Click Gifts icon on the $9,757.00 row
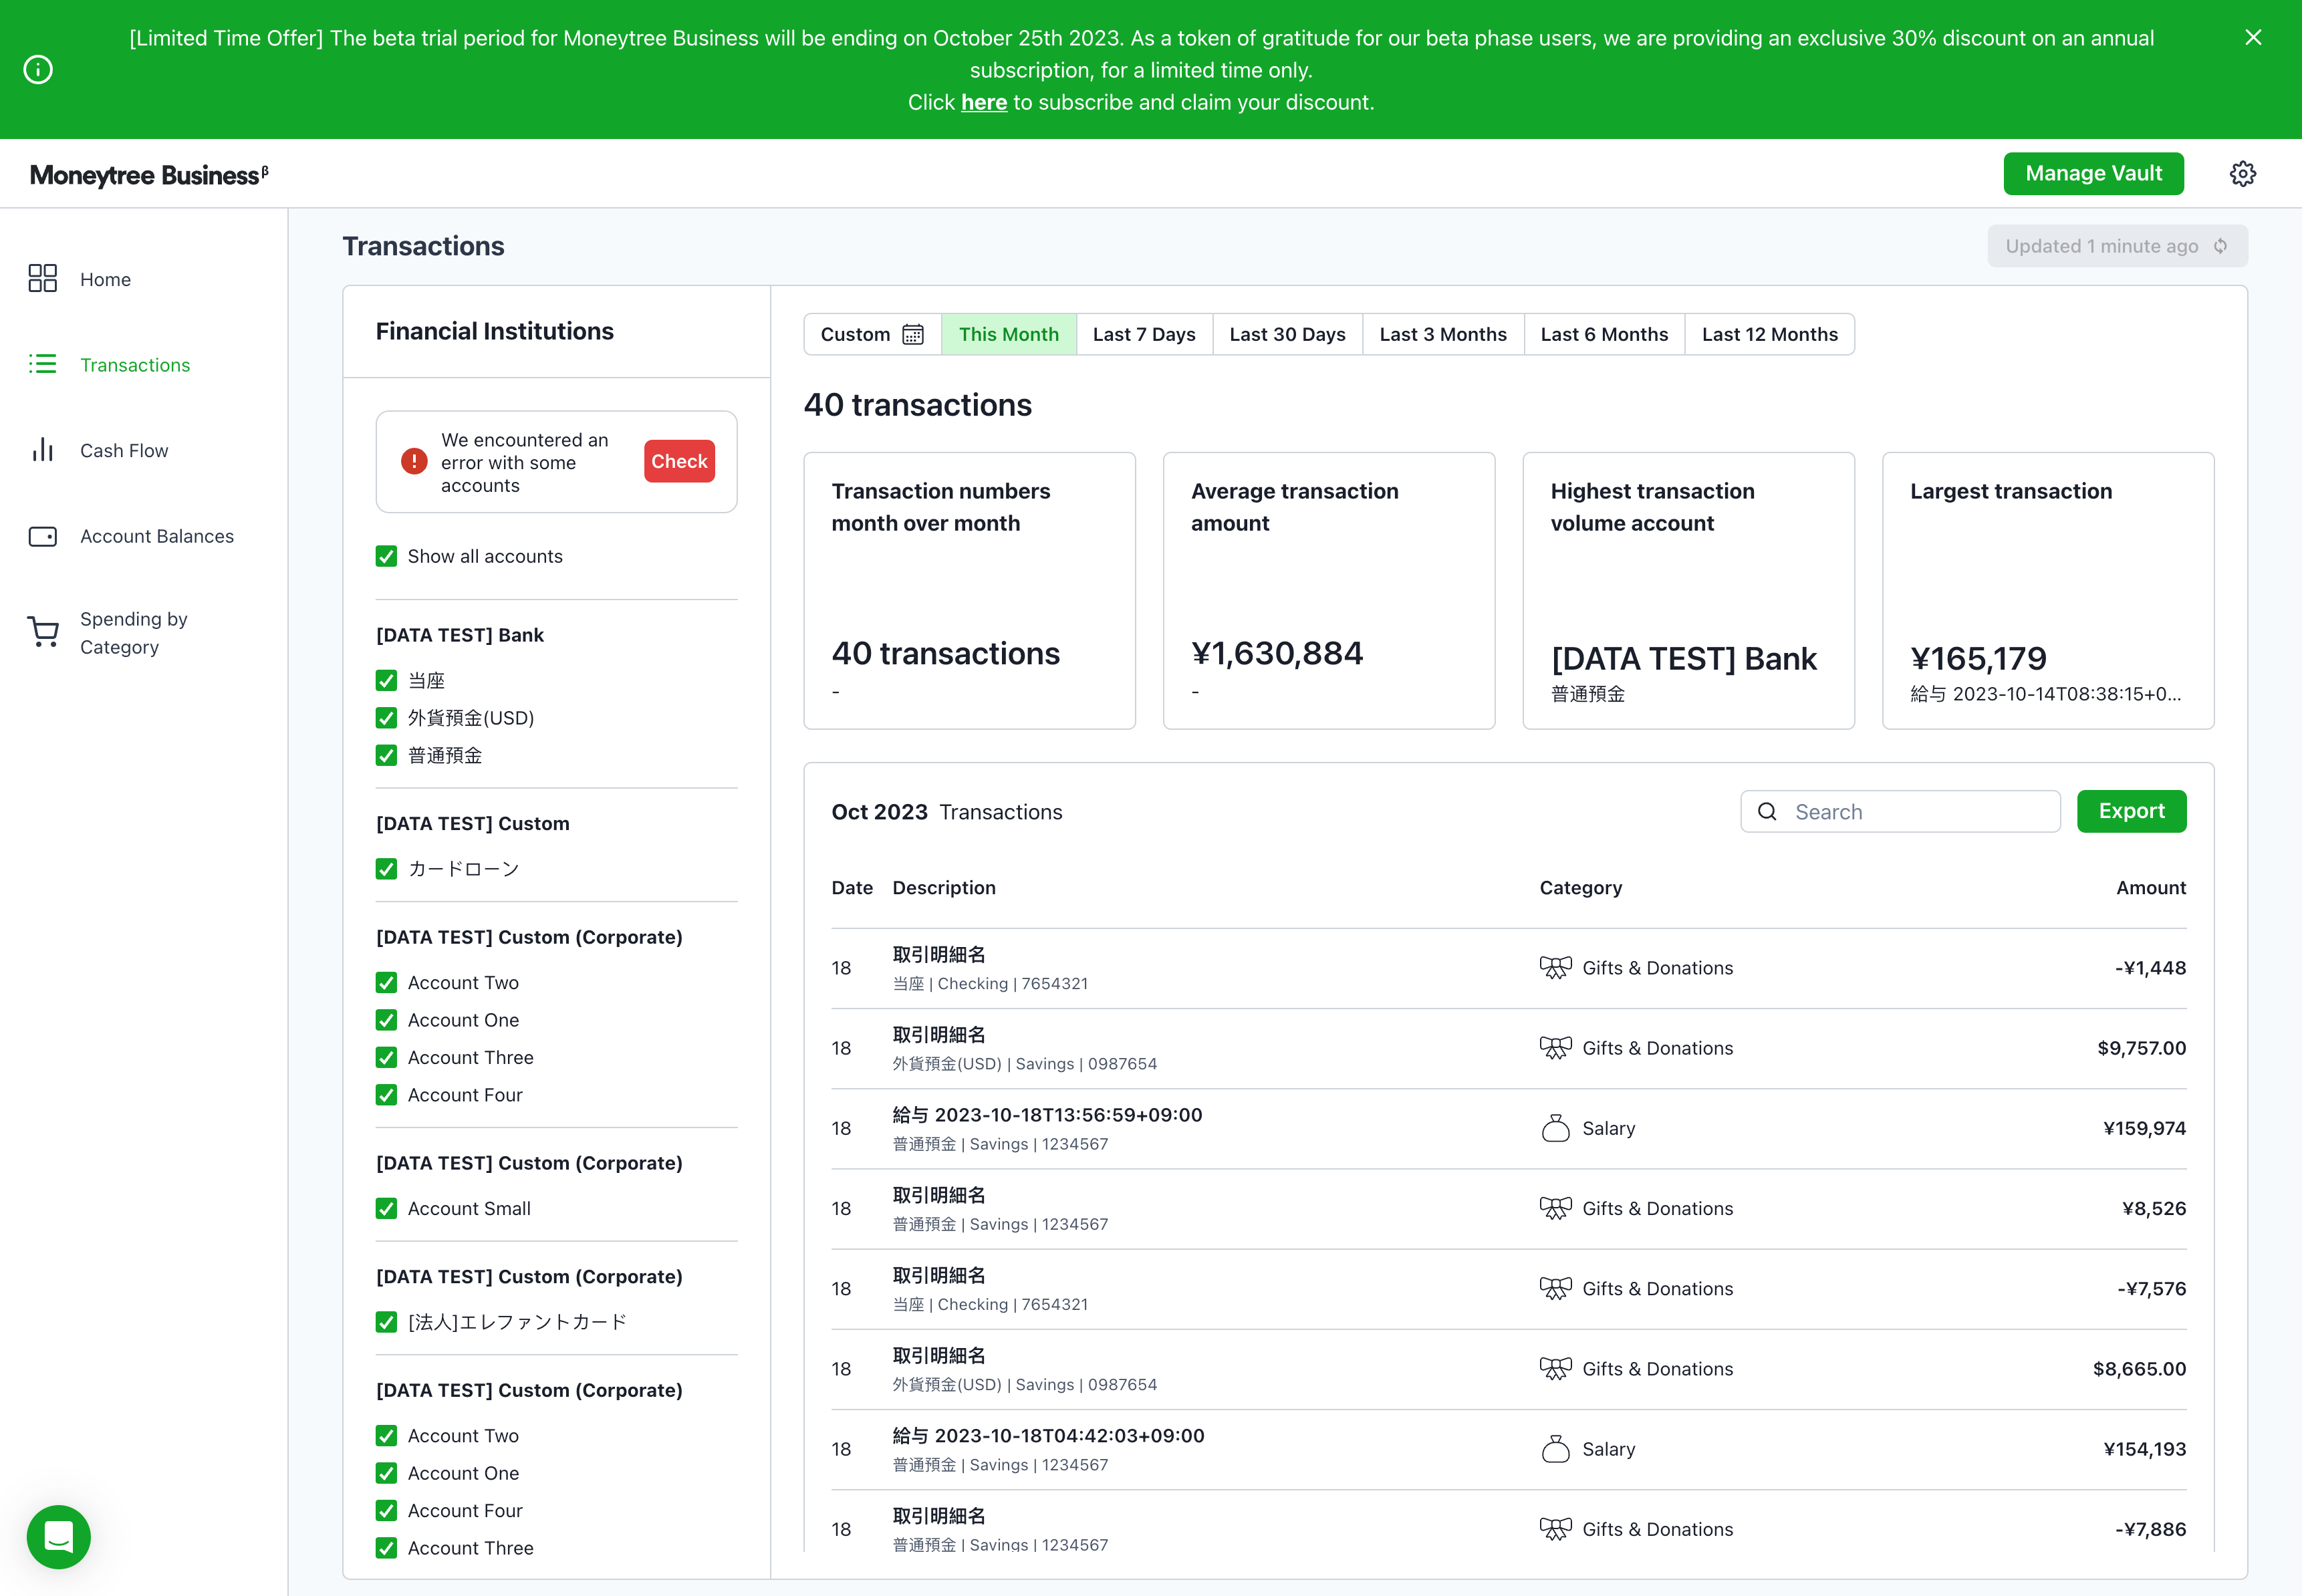Viewport: 2302px width, 1596px height. pyautogui.click(x=1555, y=1047)
